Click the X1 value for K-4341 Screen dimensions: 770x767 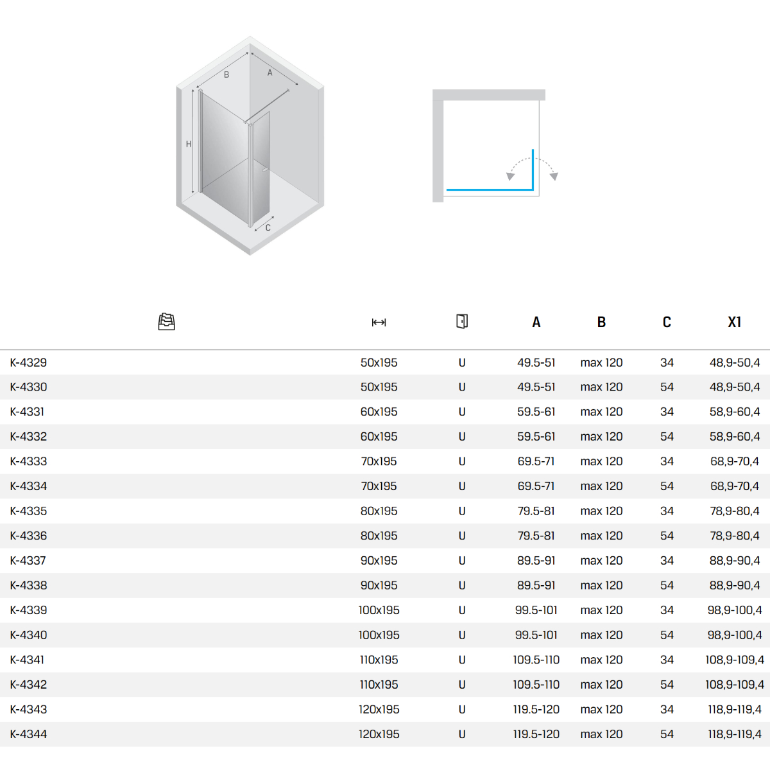[x=734, y=660]
